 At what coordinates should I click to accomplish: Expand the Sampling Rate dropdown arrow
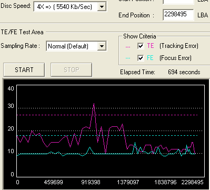pos(102,46)
